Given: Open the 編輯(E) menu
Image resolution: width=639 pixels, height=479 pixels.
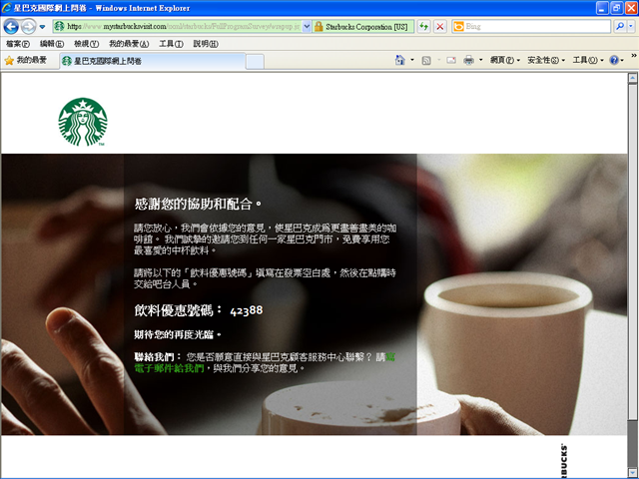Looking at the screenshot, I should coord(51,44).
